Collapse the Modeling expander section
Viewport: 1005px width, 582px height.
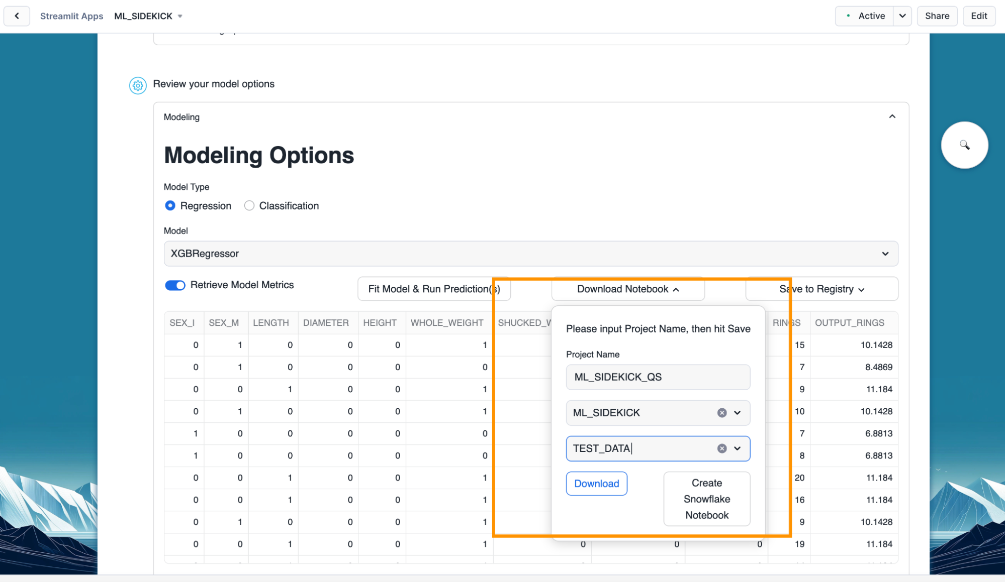coord(892,117)
